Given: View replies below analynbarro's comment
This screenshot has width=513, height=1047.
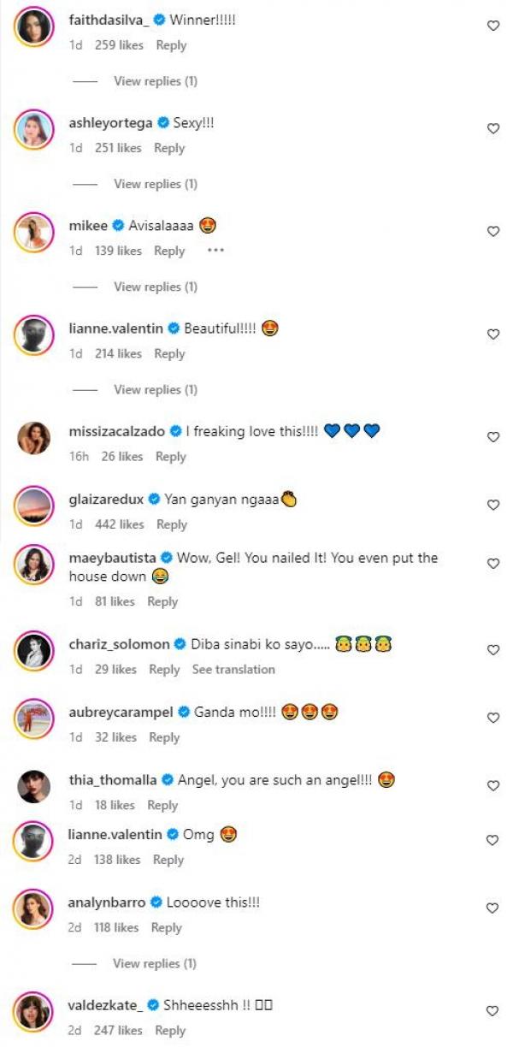Looking at the screenshot, I should tap(154, 963).
